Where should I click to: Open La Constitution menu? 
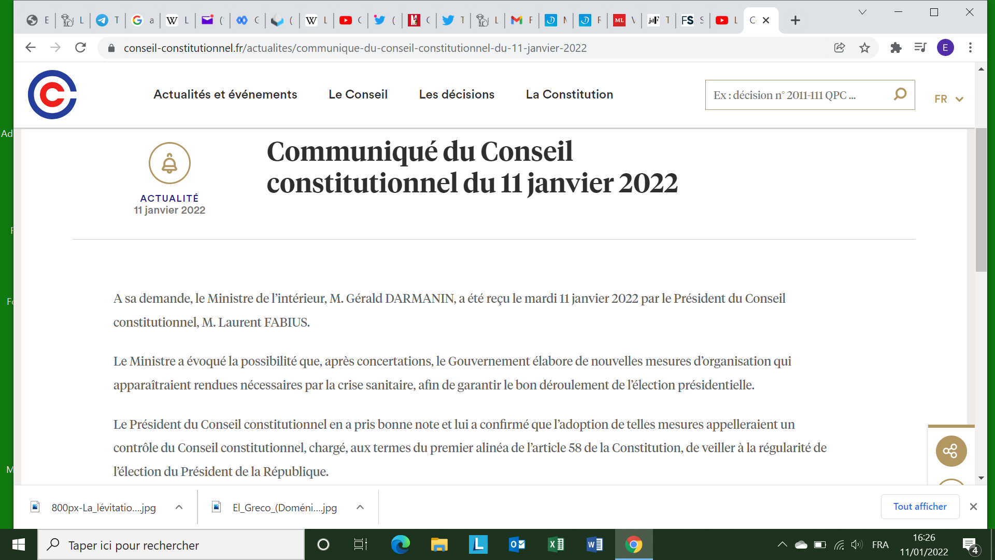coord(569,94)
